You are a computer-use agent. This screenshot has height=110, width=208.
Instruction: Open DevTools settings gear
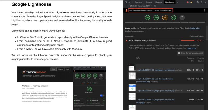198,2
